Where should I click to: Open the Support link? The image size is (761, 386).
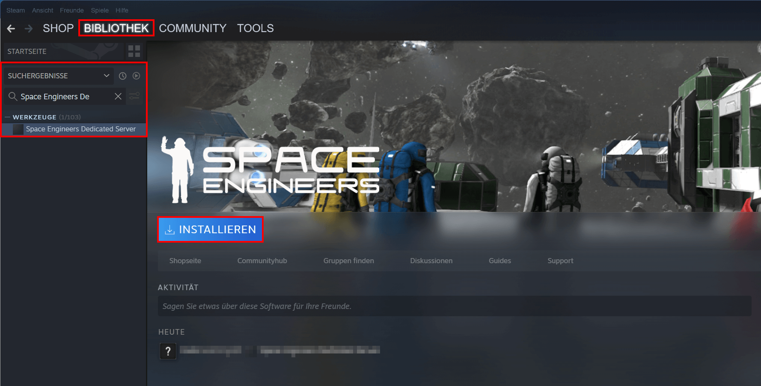[560, 261]
